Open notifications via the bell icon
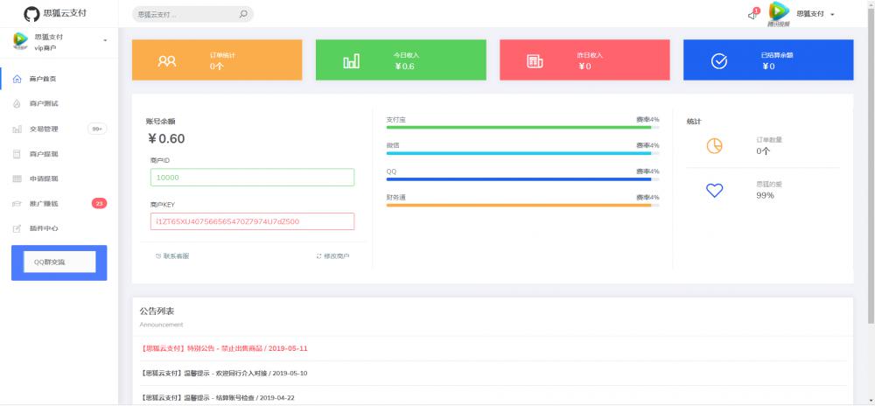 pyautogui.click(x=752, y=15)
